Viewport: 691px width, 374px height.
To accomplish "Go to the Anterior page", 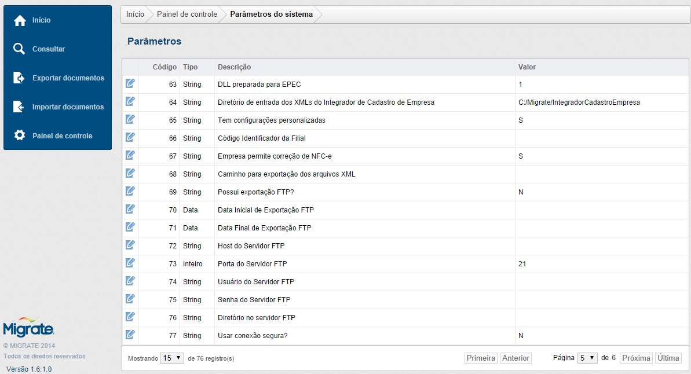I will pyautogui.click(x=515, y=358).
